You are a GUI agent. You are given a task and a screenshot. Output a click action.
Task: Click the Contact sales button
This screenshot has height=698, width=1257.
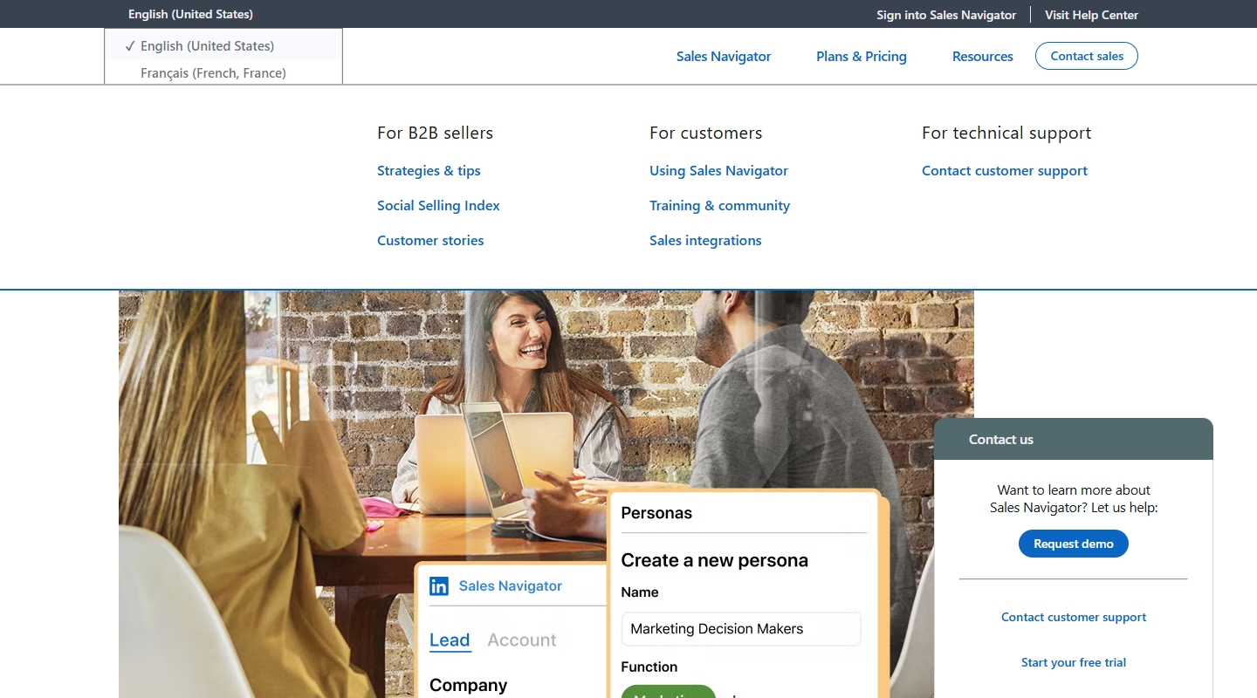[1087, 56]
